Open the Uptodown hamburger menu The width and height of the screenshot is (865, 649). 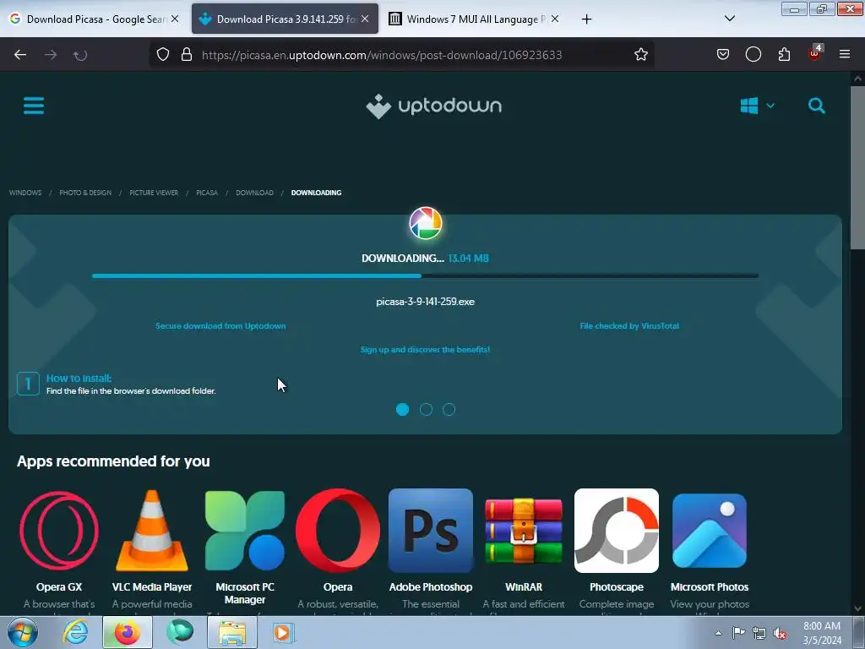34,106
